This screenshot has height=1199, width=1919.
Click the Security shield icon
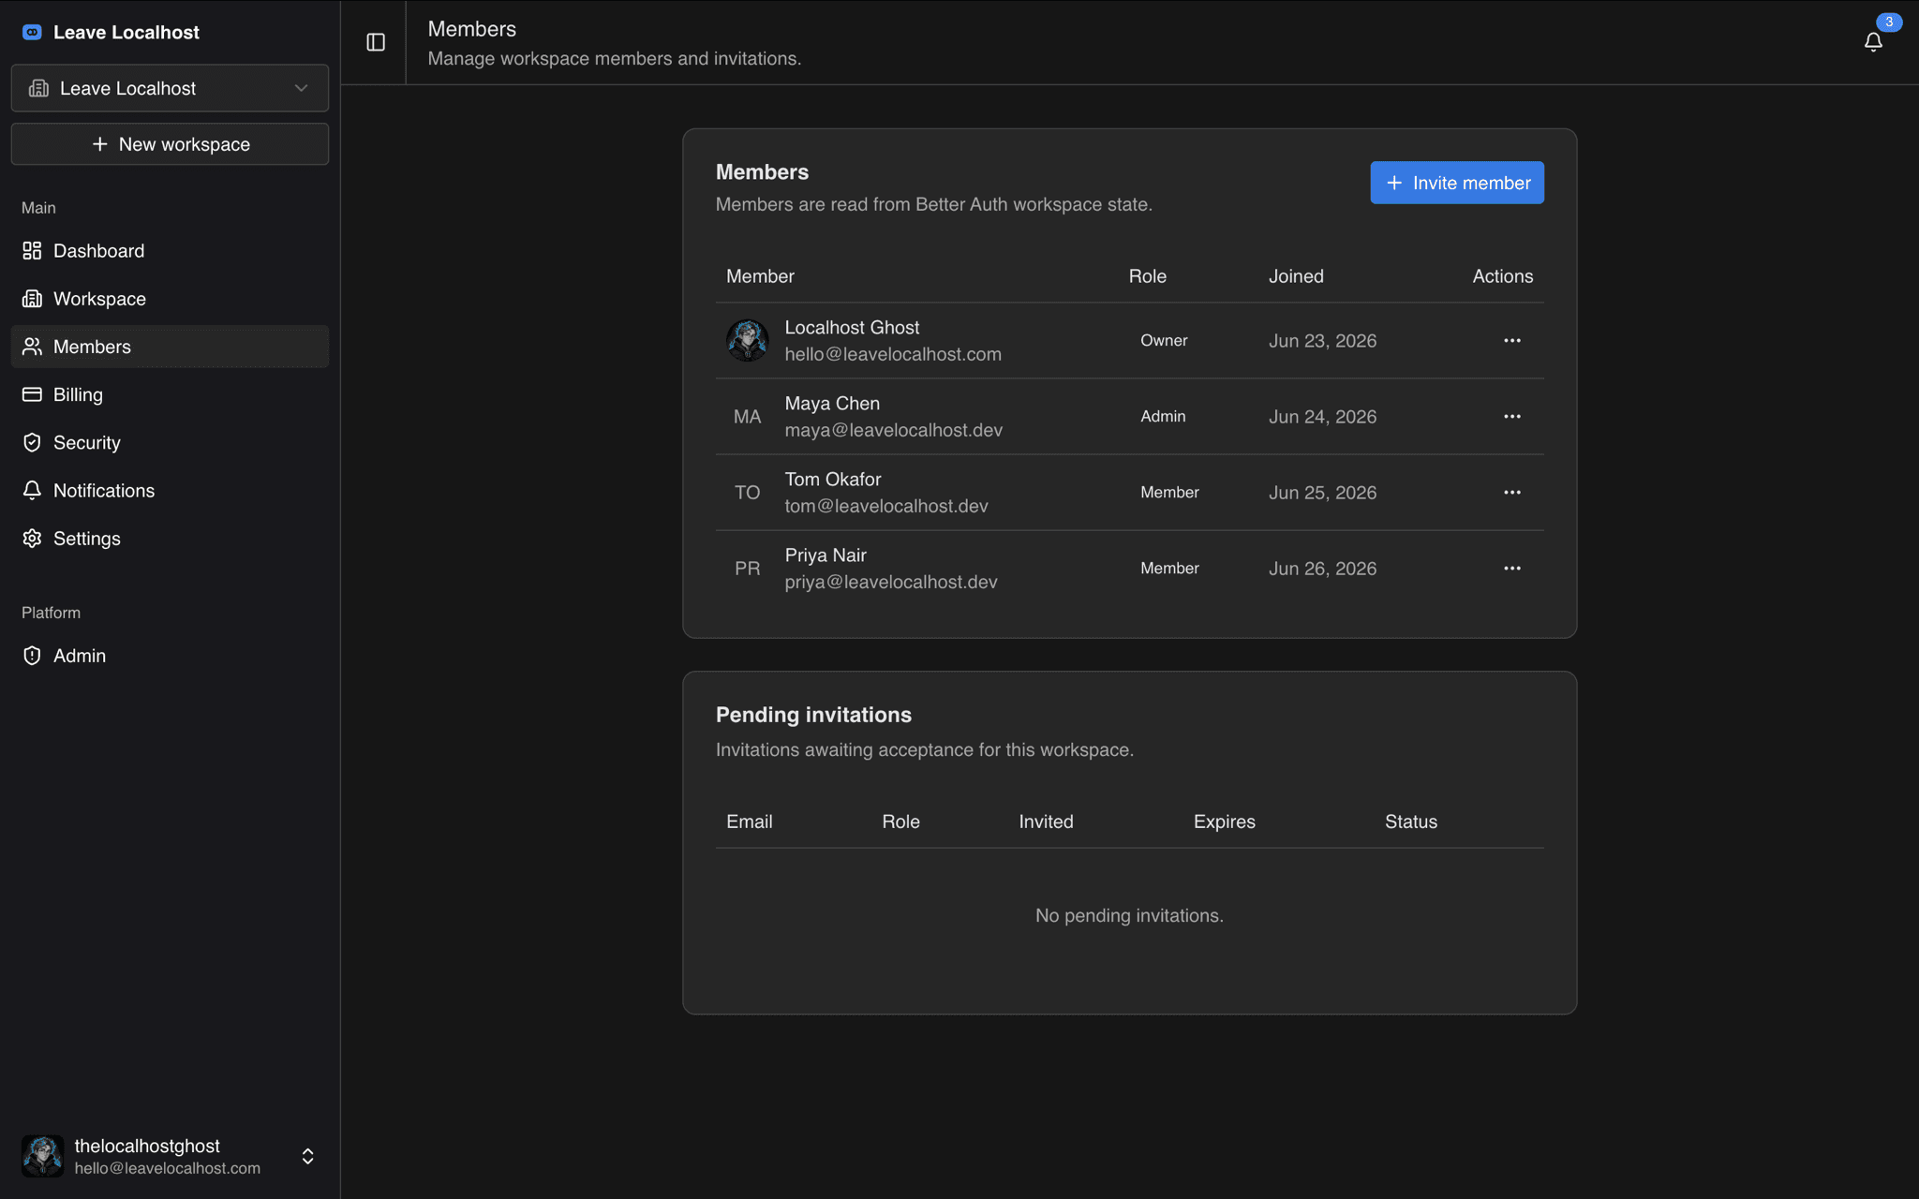pos(32,442)
